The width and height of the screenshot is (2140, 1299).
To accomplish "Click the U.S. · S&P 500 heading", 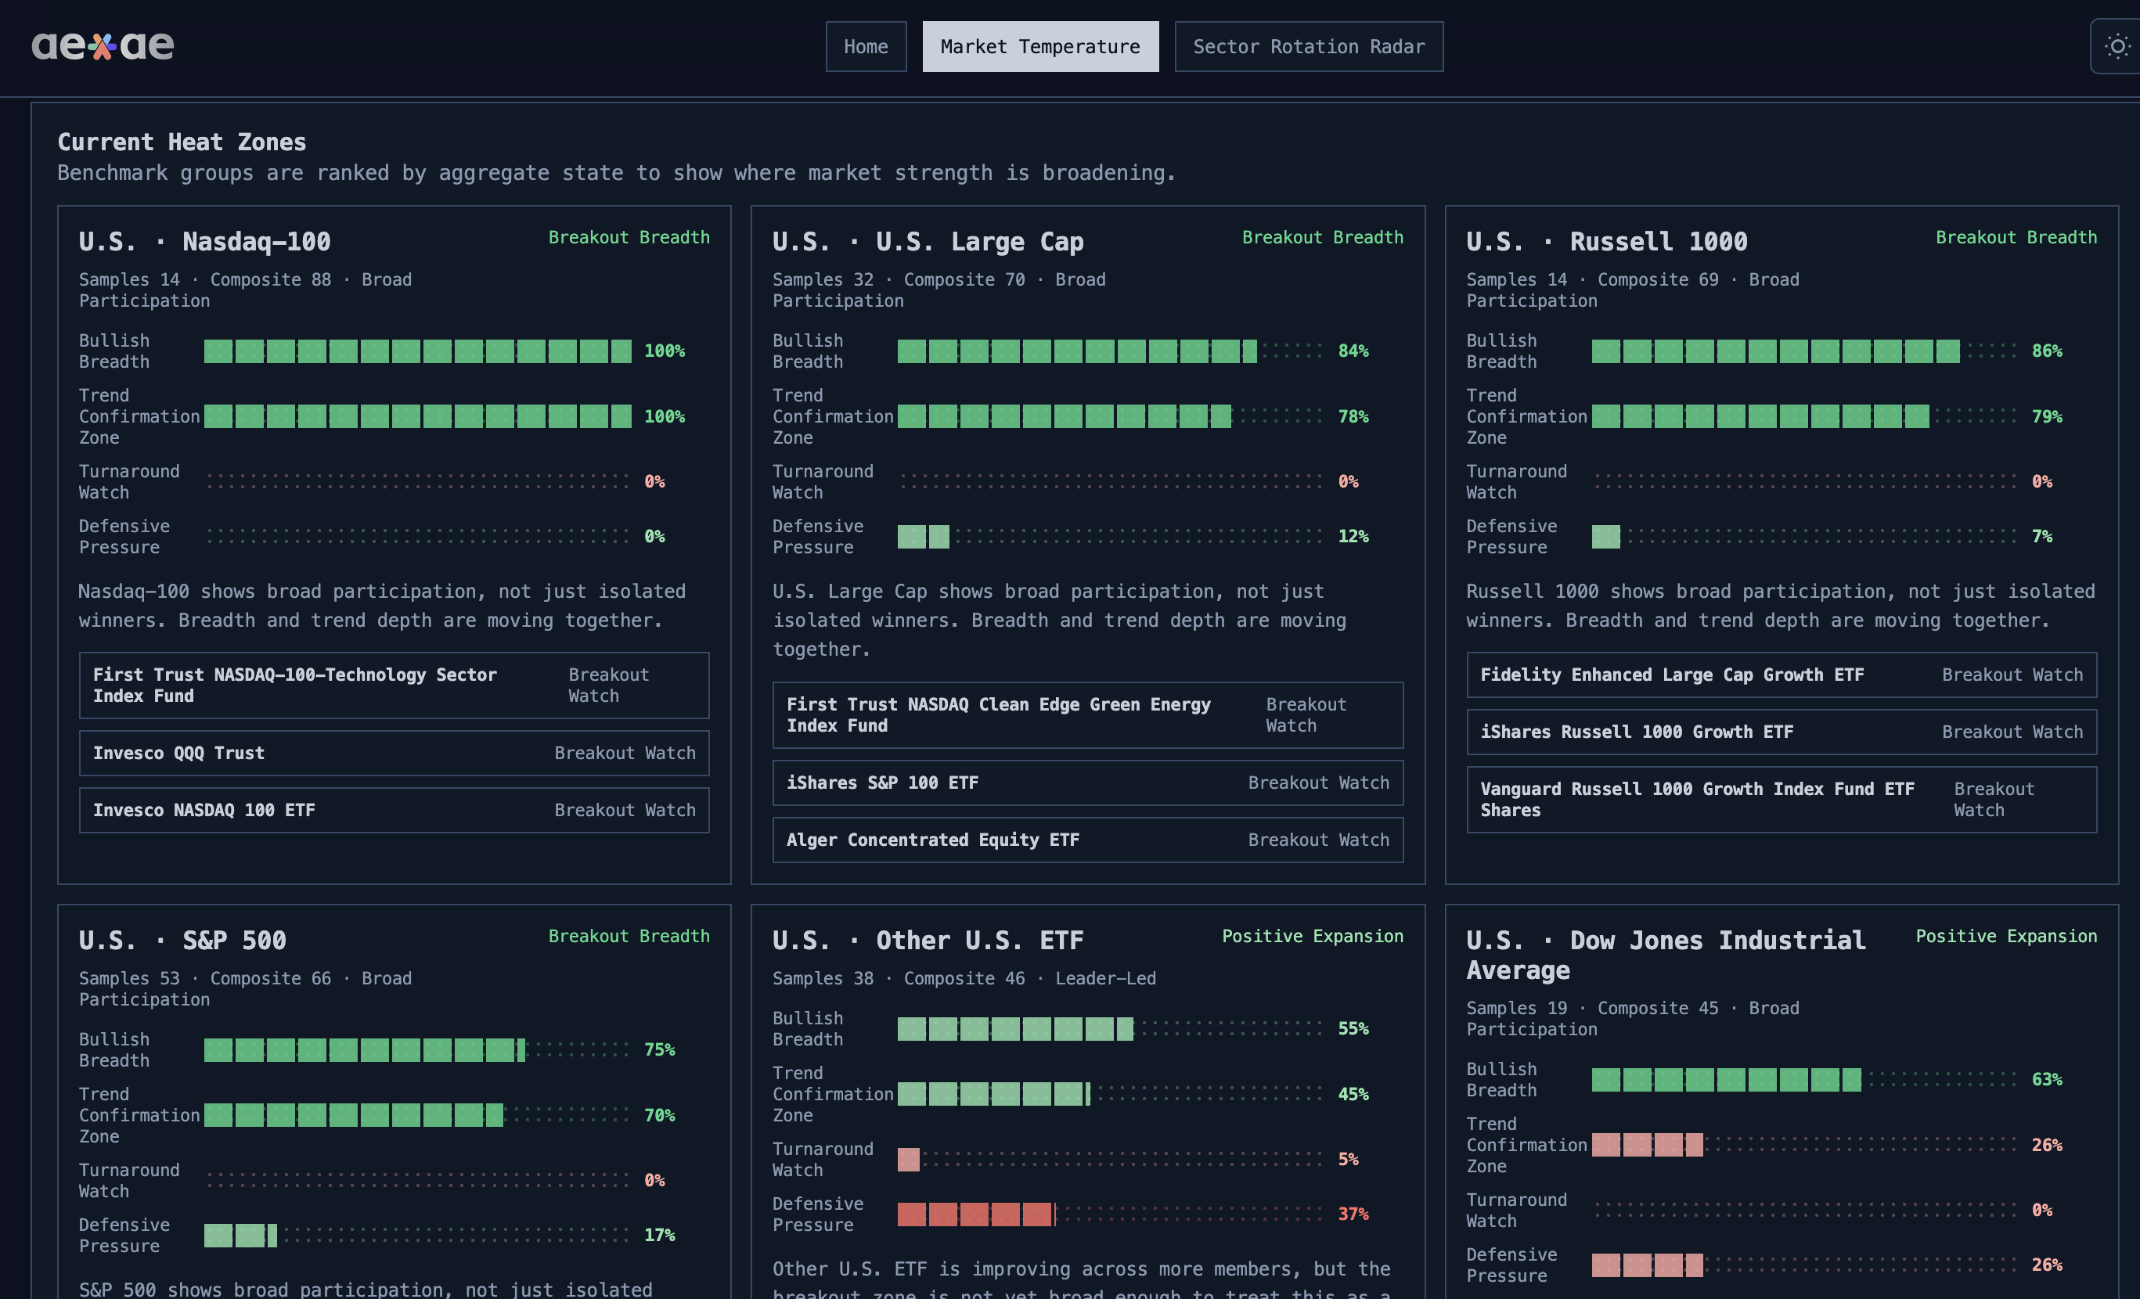I will pos(182,941).
